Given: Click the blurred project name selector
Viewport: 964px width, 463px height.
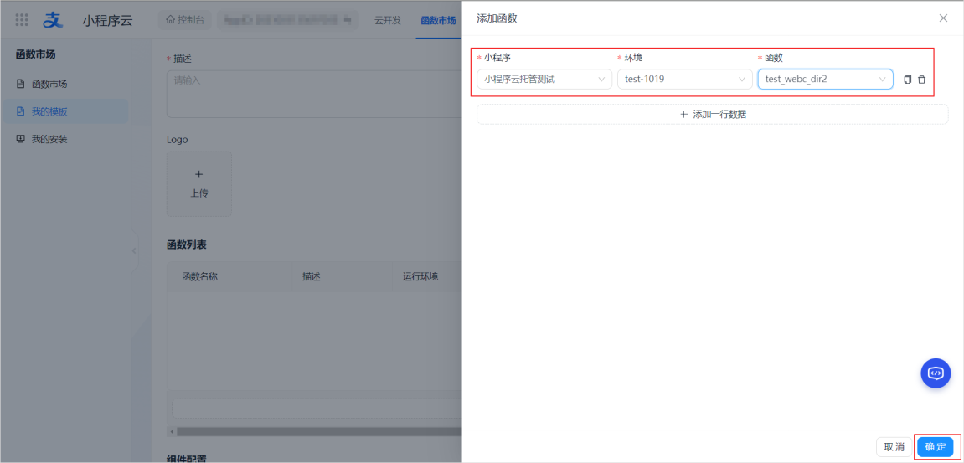Looking at the screenshot, I should 287,20.
